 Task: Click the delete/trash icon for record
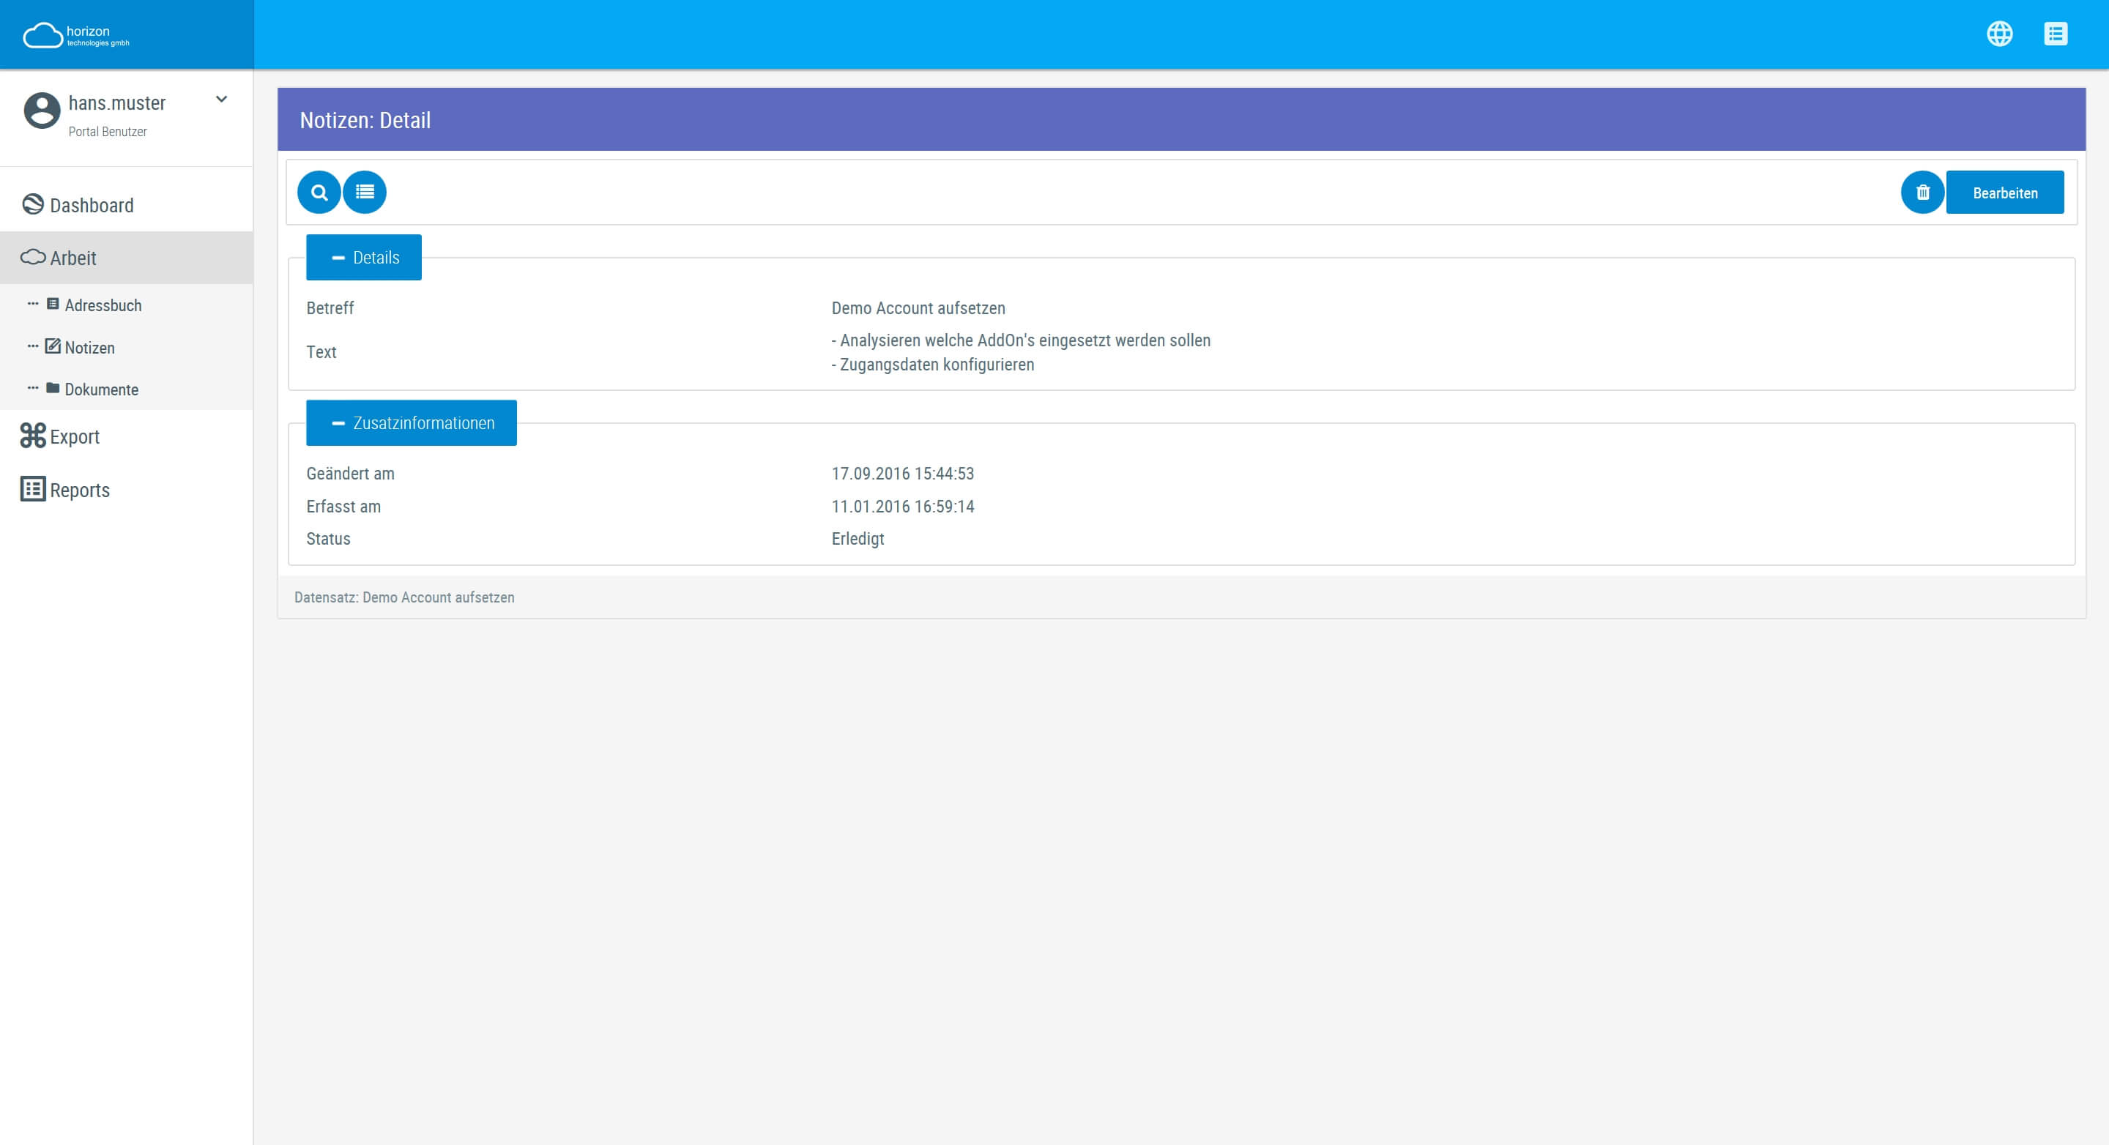tap(1922, 192)
